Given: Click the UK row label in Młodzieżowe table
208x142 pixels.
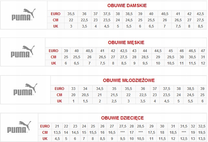Looking at the screenshot, I should pos(59,101).
